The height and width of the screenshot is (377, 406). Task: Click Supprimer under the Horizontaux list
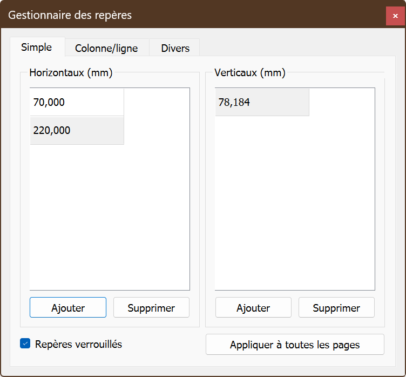point(151,308)
